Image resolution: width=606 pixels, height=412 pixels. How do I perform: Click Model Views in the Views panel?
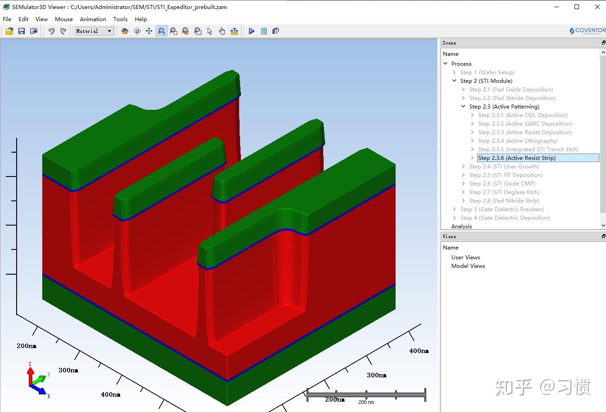pos(468,266)
